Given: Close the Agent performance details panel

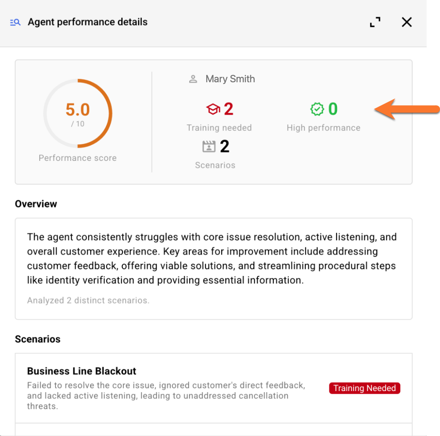Looking at the screenshot, I should click(406, 22).
